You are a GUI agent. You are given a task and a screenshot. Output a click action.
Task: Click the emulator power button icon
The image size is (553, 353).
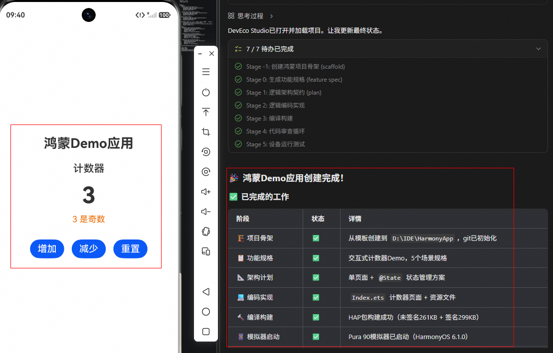[206, 92]
